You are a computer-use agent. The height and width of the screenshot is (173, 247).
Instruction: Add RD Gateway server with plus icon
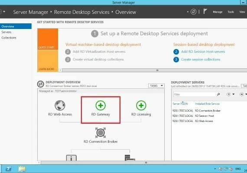point(101,105)
